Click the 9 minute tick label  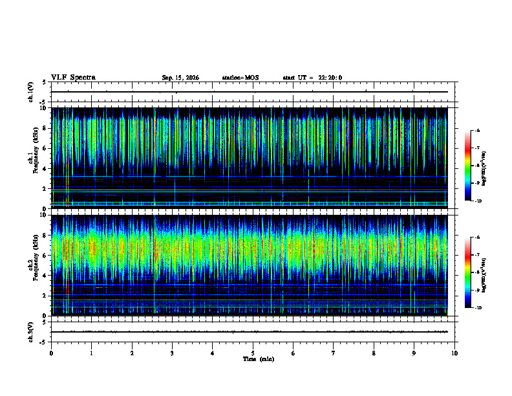[x=414, y=353]
